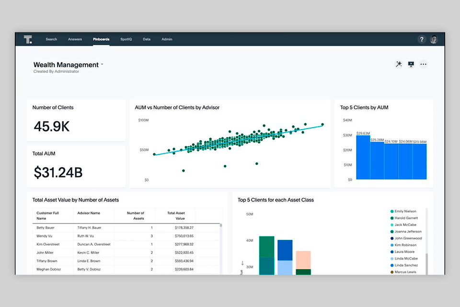The image size is (460, 307).
Task: Open the SpotIQ tab
Action: point(126,39)
